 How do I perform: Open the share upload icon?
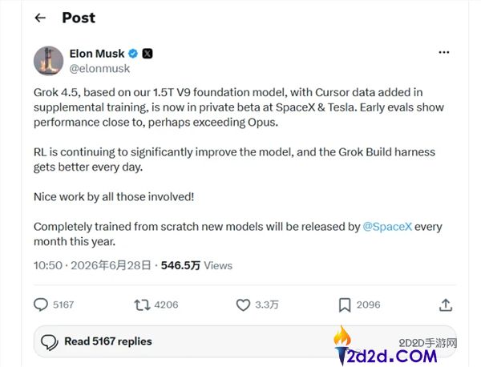point(446,305)
